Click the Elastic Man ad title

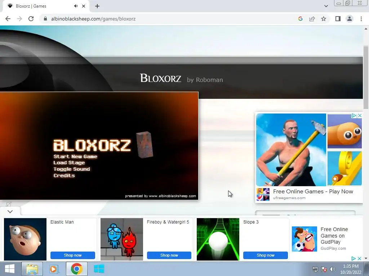pos(62,222)
